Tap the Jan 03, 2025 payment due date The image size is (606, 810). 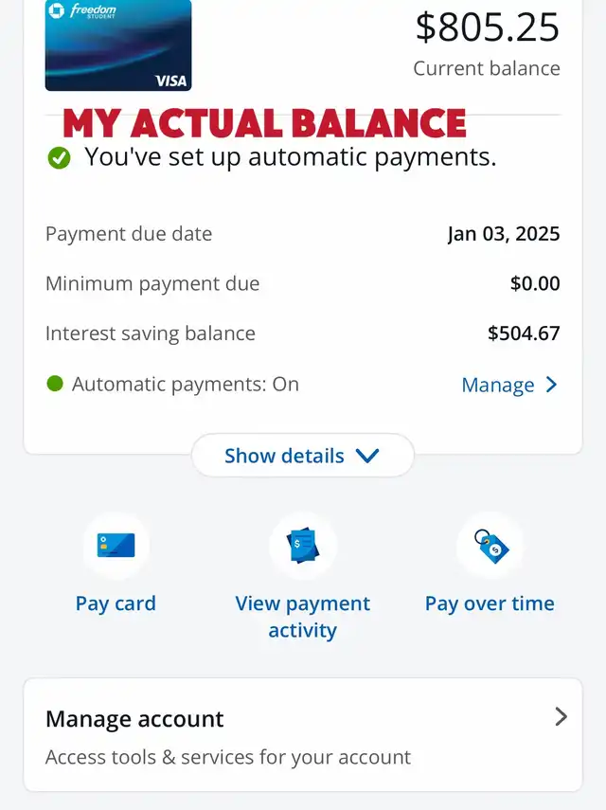pyautogui.click(x=504, y=234)
